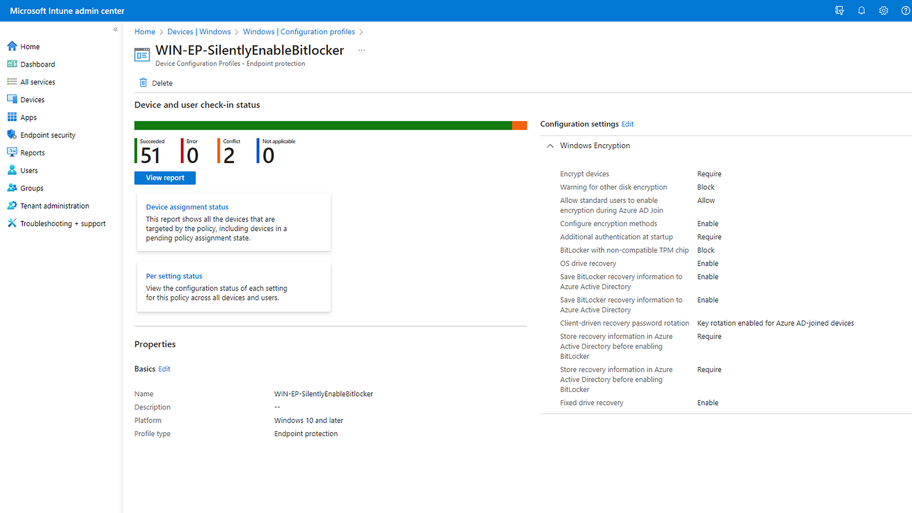Image resolution: width=912 pixels, height=513 pixels.
Task: Go to Endpoint security in sidebar
Action: 48,135
